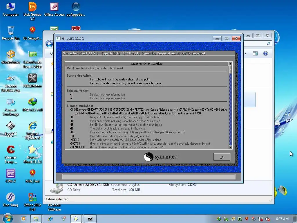Open the BootICE desktop icon

click(11, 128)
